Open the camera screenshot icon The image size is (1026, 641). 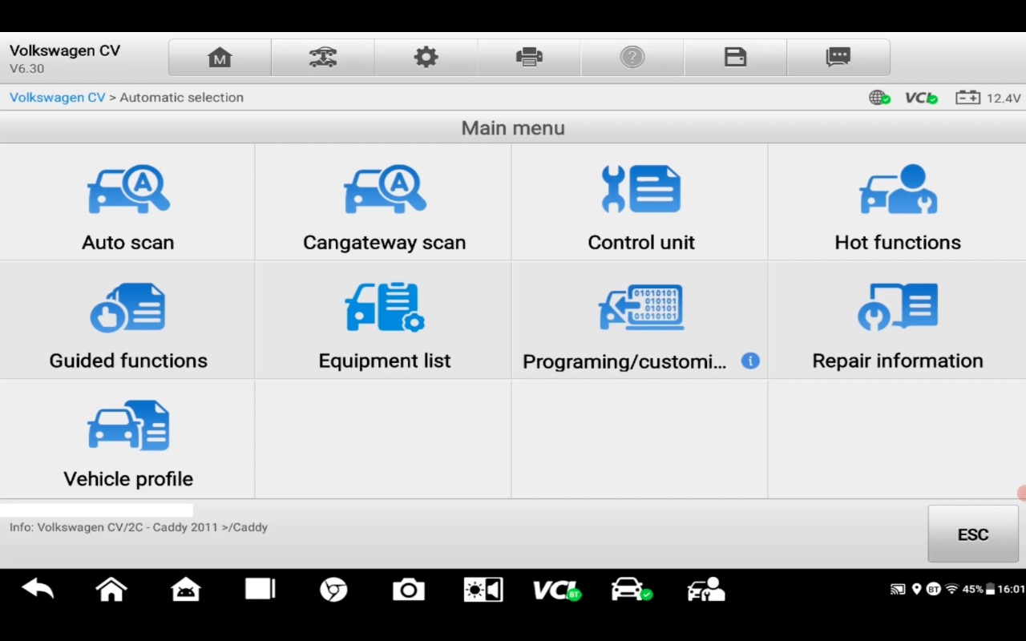click(x=409, y=591)
